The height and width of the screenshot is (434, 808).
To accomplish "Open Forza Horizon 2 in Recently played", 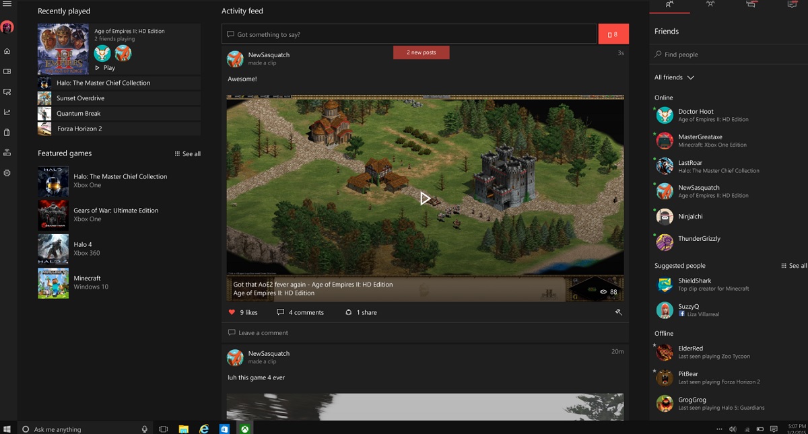I will pos(119,129).
